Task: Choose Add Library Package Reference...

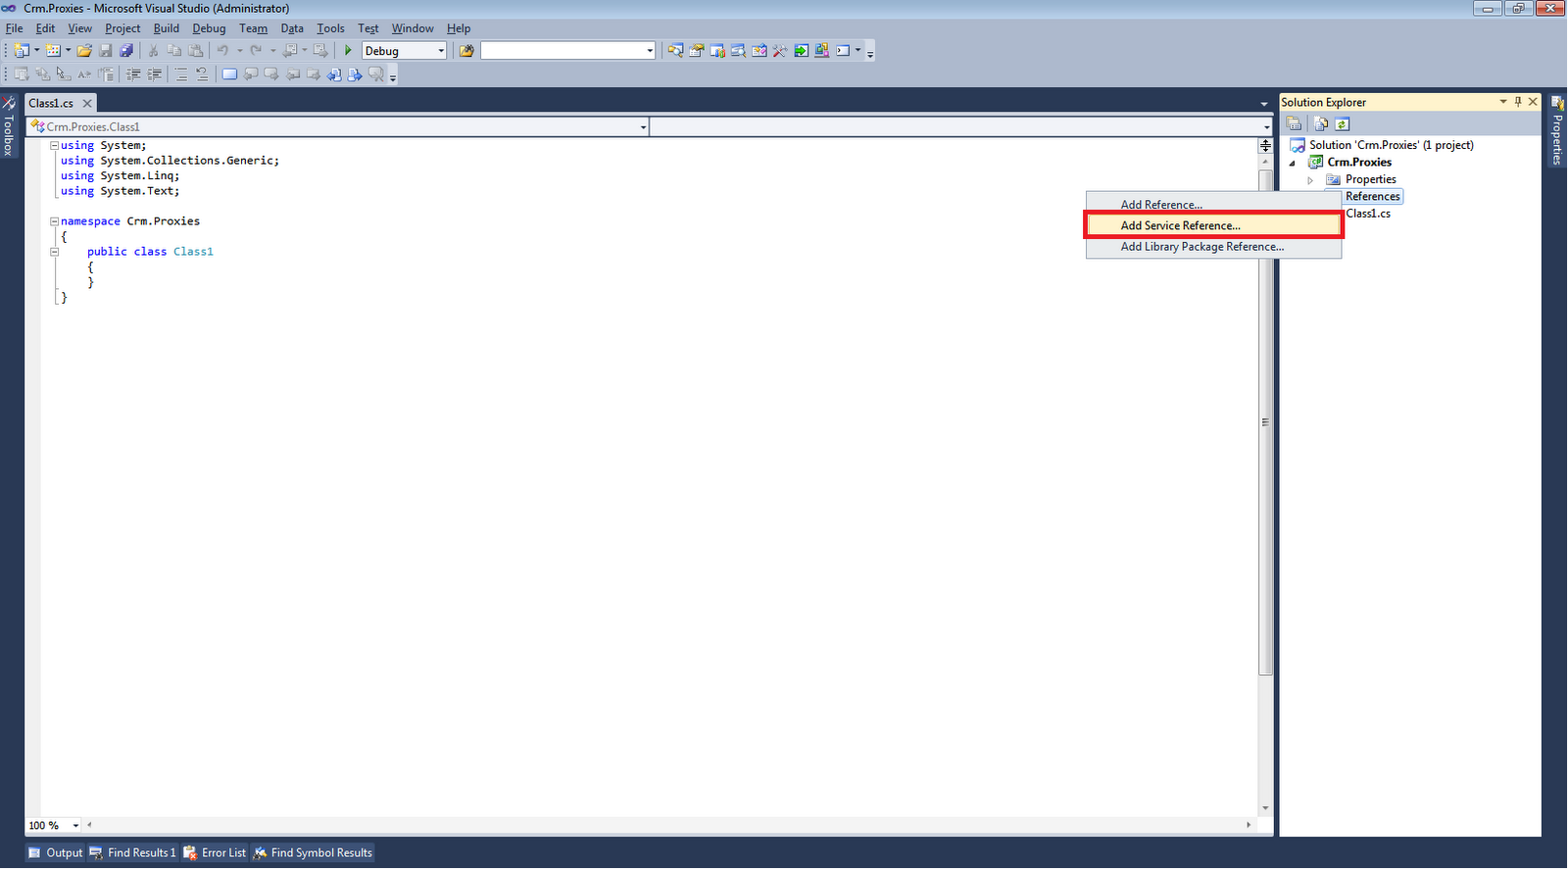Action: point(1213,247)
